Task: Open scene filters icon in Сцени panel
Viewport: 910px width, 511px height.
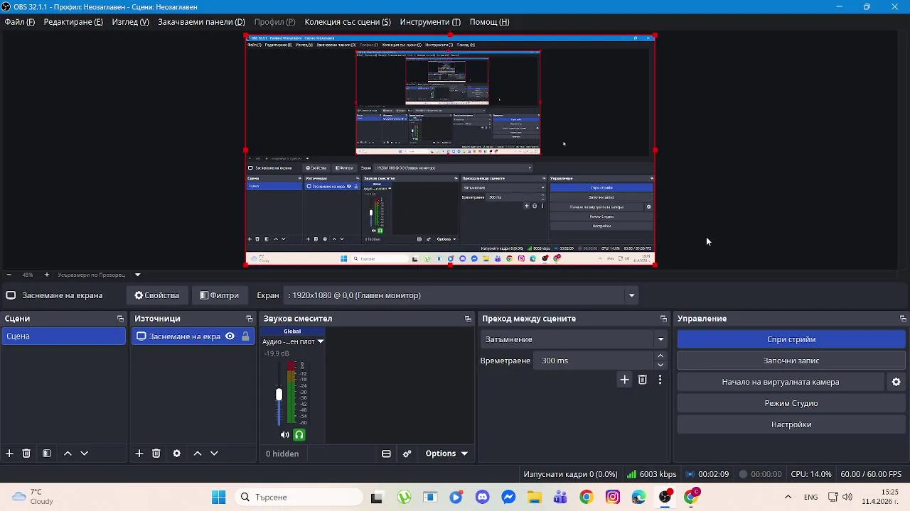Action: click(47, 454)
